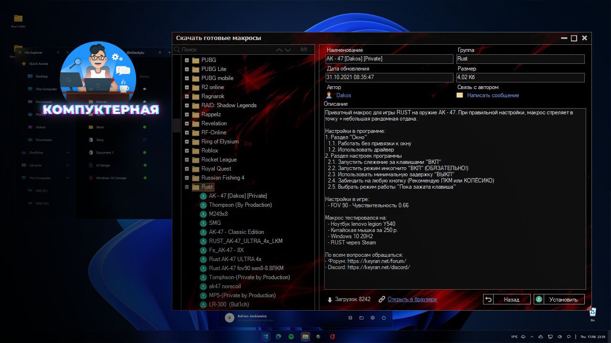Open File Explorer from the taskbar
The width and height of the screenshot is (611, 343).
point(305,336)
